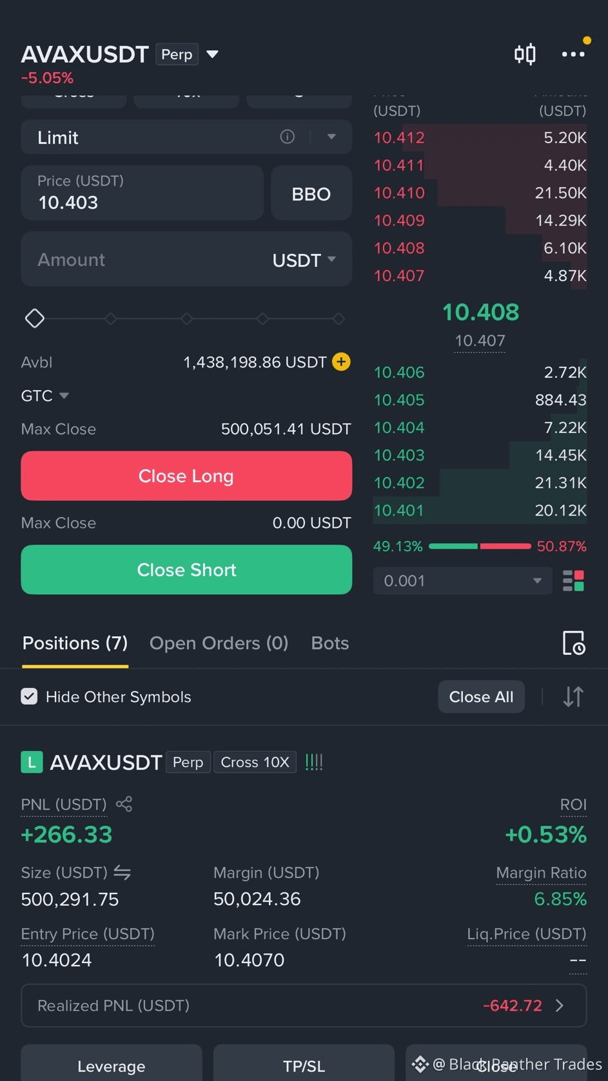The image size is (608, 1081).
Task: Expand the AVAXUSDT symbol selector arrow
Action: pos(212,54)
